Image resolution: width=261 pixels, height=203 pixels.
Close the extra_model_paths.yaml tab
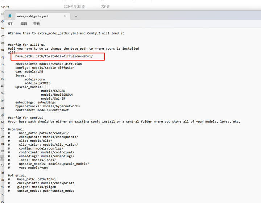65,16
